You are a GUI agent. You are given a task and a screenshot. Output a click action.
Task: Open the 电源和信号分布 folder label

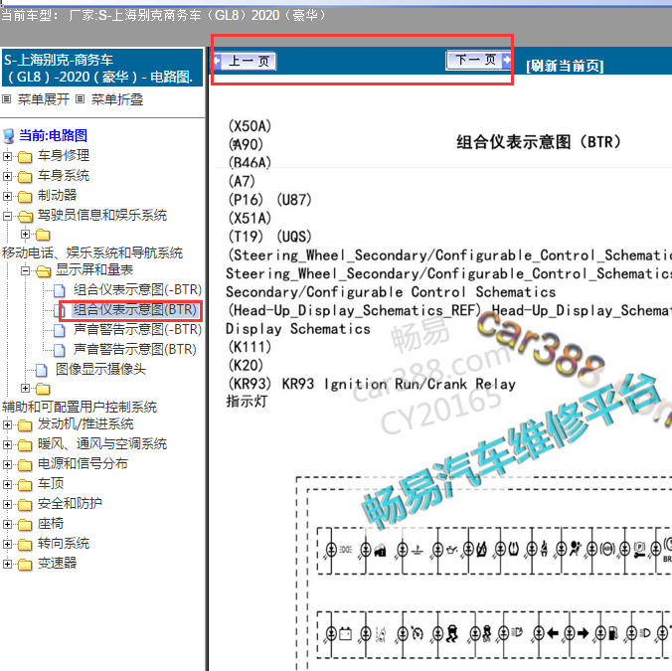tap(83, 463)
